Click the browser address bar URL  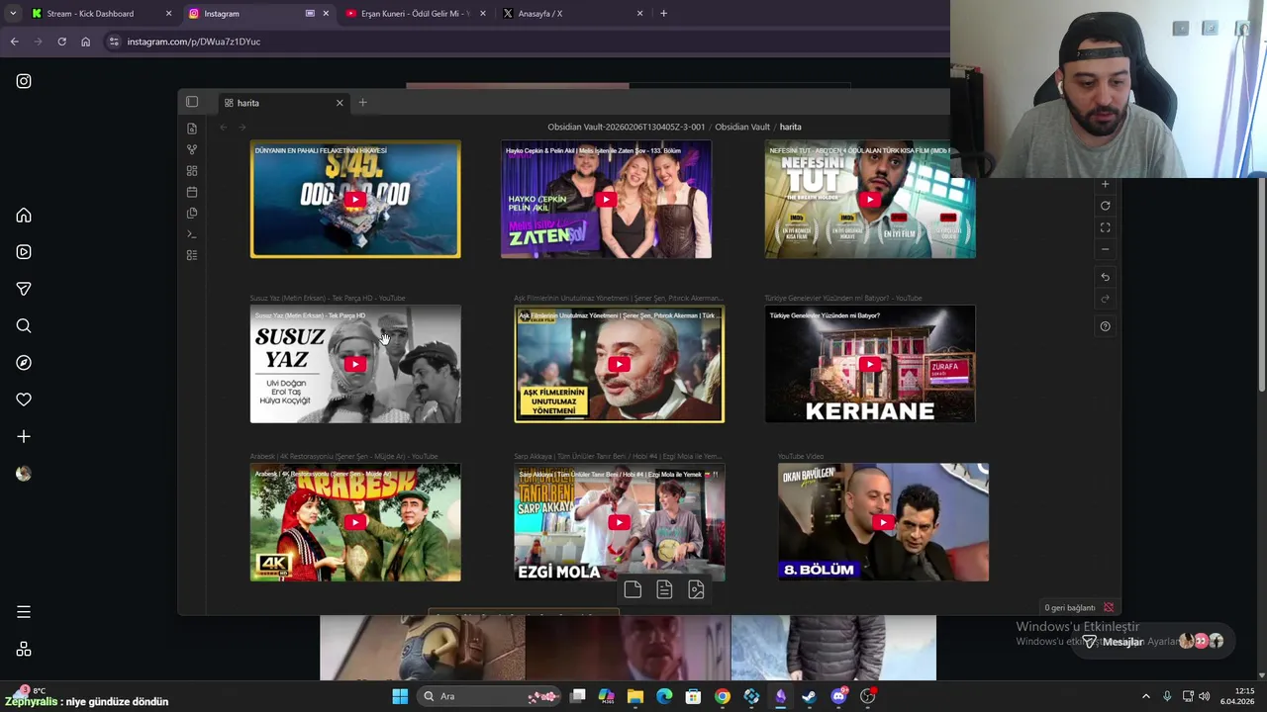tap(194, 42)
